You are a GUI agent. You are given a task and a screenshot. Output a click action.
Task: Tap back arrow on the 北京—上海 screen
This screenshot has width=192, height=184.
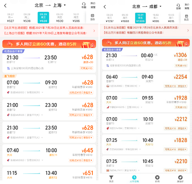pos(5,5)
